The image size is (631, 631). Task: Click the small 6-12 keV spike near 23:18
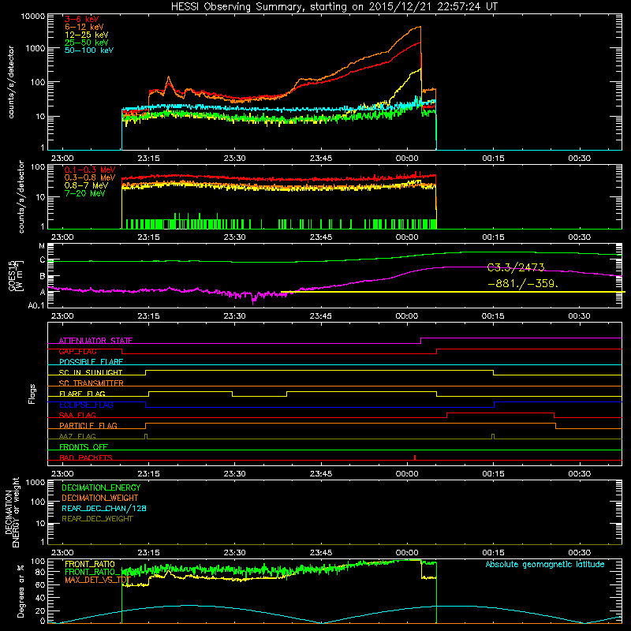click(x=168, y=77)
